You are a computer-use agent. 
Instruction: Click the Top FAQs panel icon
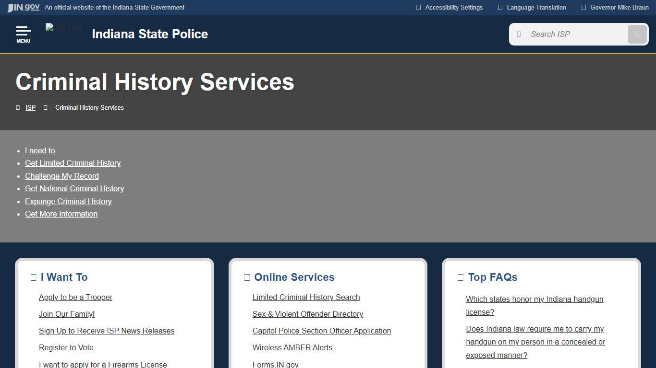[460, 277]
